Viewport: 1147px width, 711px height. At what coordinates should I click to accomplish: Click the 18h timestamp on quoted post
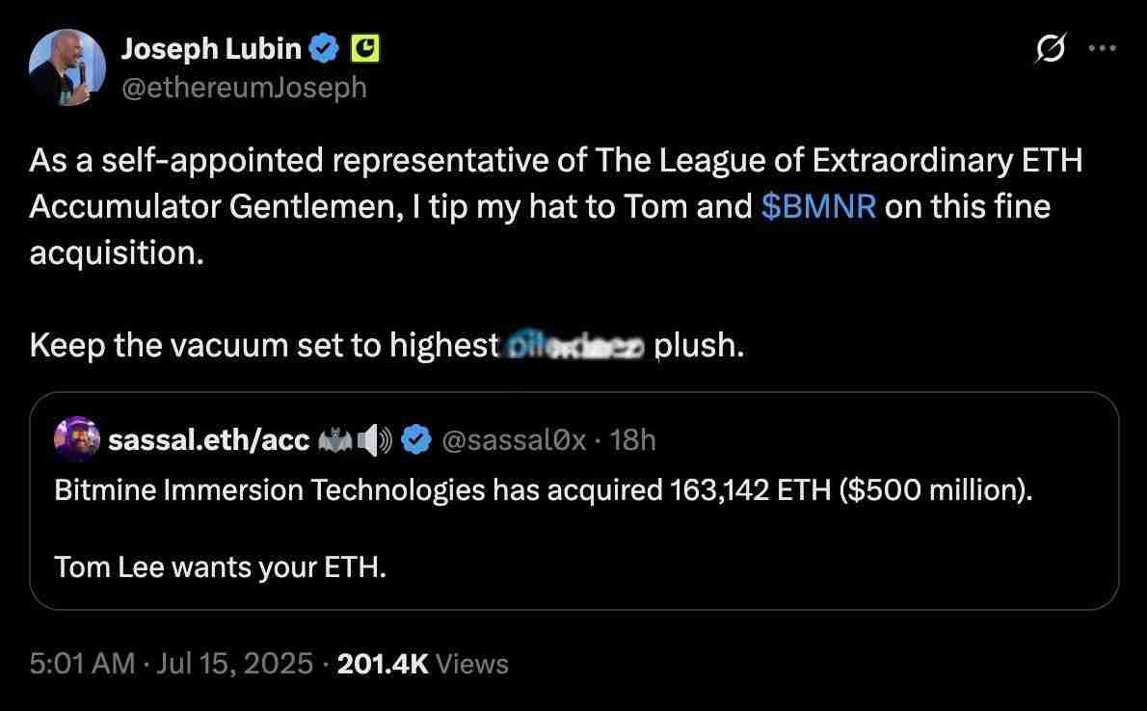(x=633, y=440)
